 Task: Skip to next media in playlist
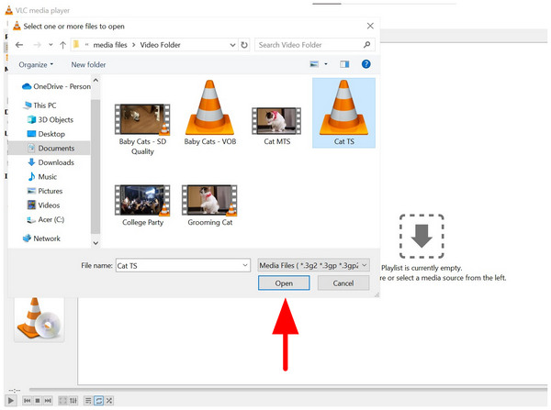[48, 401]
